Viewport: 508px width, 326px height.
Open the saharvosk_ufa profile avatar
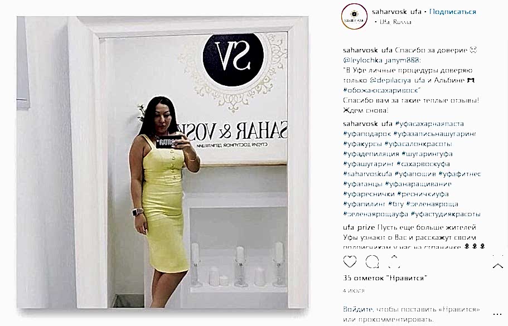(x=354, y=16)
